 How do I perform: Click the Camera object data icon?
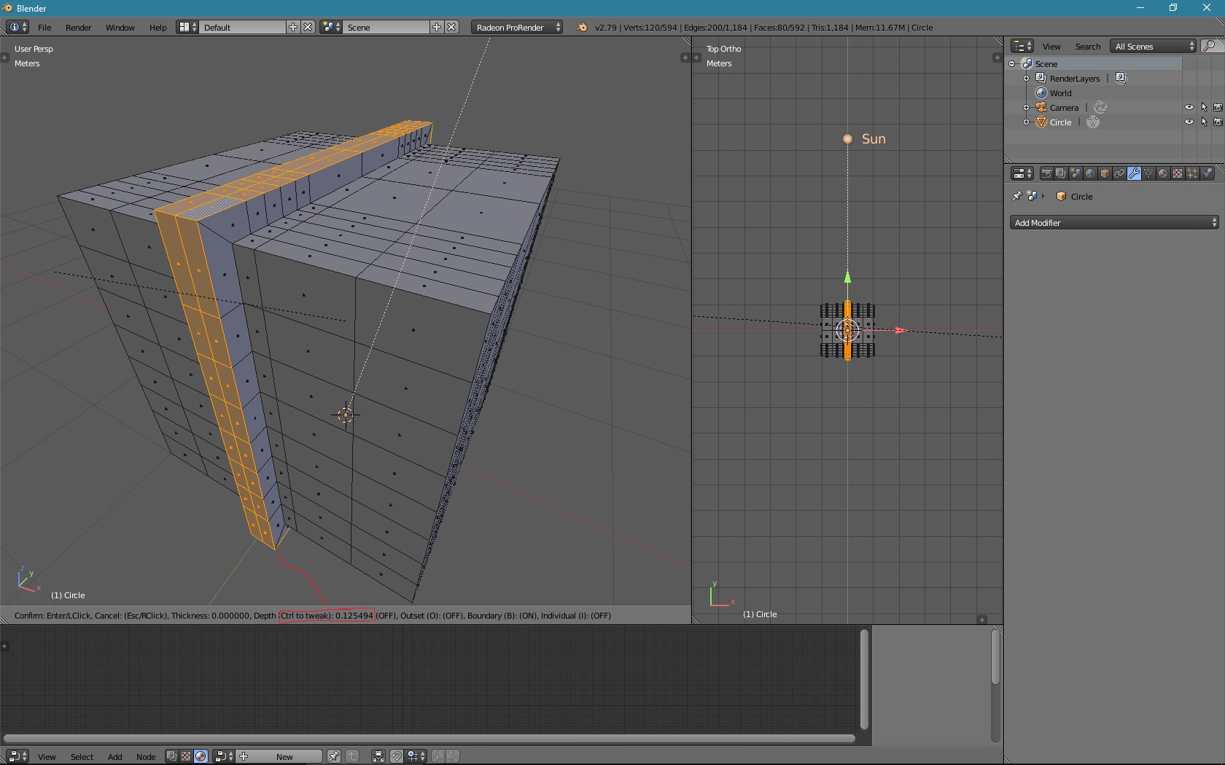point(1100,107)
